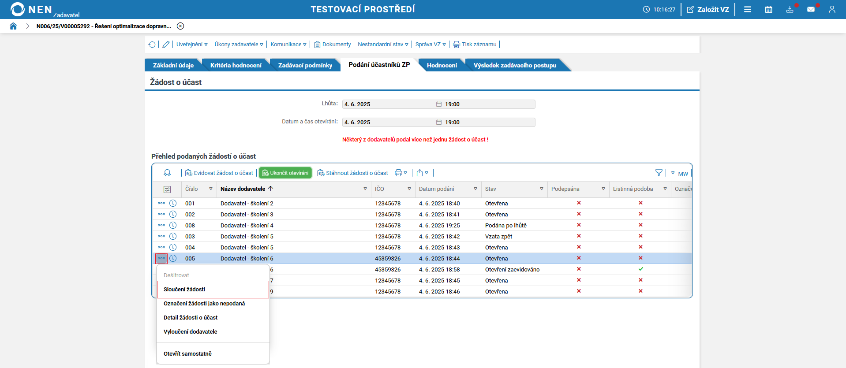Switch to the Hodnocení tab

(442, 65)
